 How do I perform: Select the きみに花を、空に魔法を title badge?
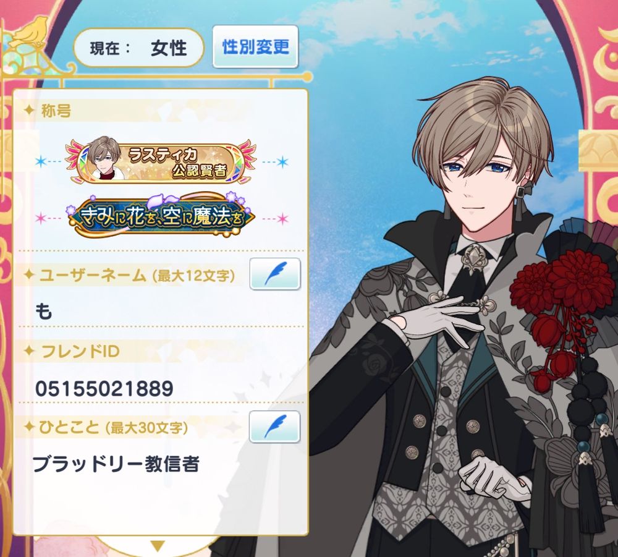[x=161, y=217]
